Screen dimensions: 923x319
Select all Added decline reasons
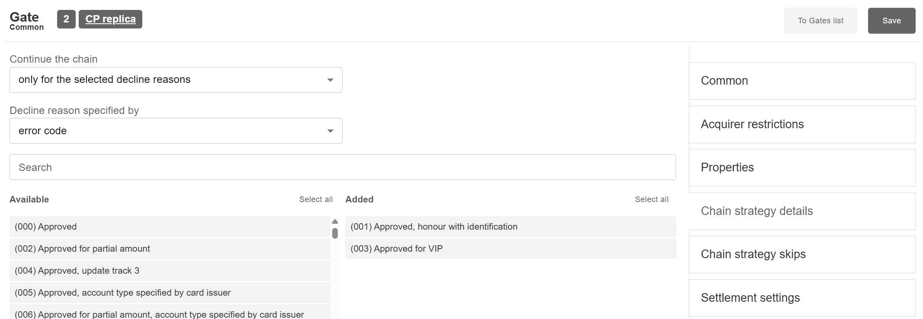651,199
